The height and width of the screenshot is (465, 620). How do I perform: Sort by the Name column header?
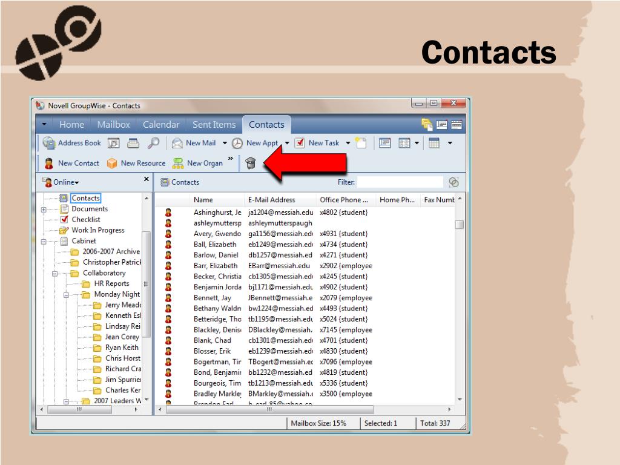click(x=203, y=200)
